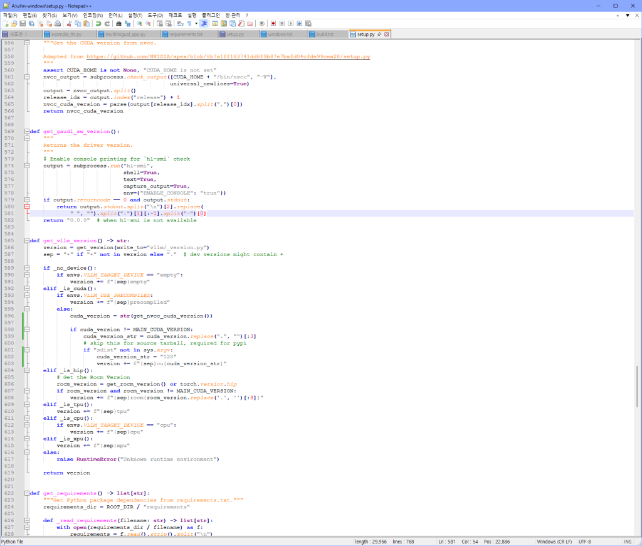642x546 pixels.
Task: Open the NVIDIA apex GitHub link
Action: [x=228, y=56]
